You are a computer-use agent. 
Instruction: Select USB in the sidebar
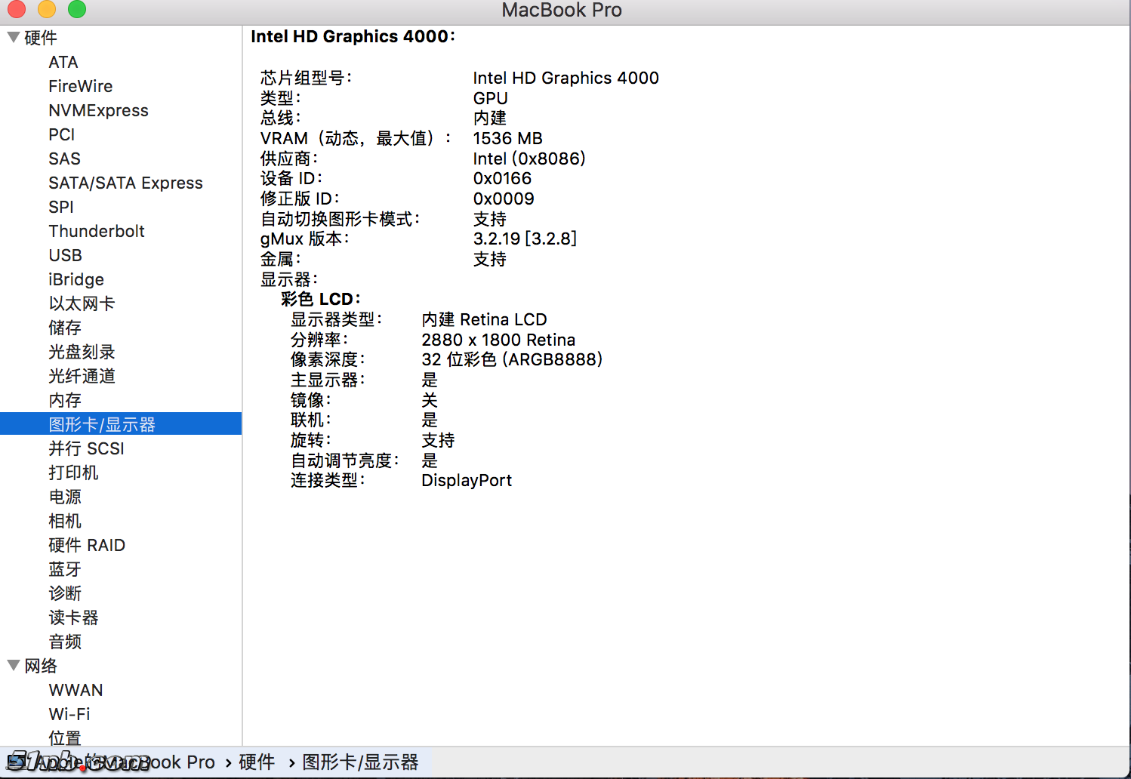coord(65,255)
